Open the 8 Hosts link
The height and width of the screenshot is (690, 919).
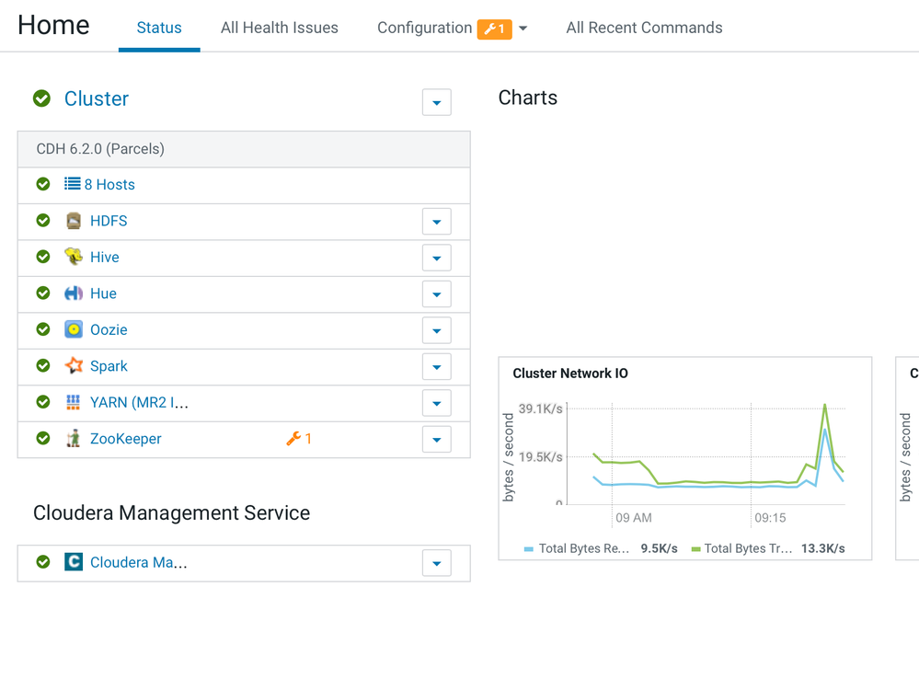(109, 185)
